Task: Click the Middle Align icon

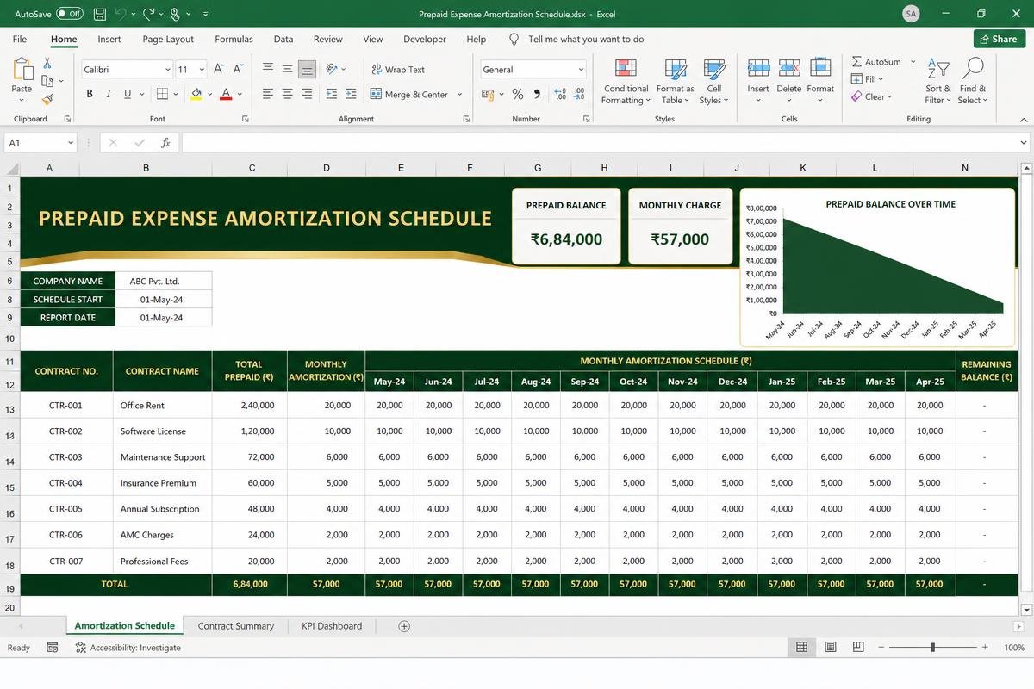Action: 287,69
